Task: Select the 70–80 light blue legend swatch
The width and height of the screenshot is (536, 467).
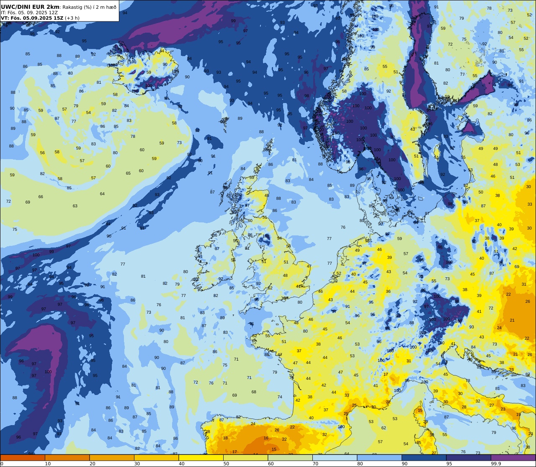Action: [335, 458]
